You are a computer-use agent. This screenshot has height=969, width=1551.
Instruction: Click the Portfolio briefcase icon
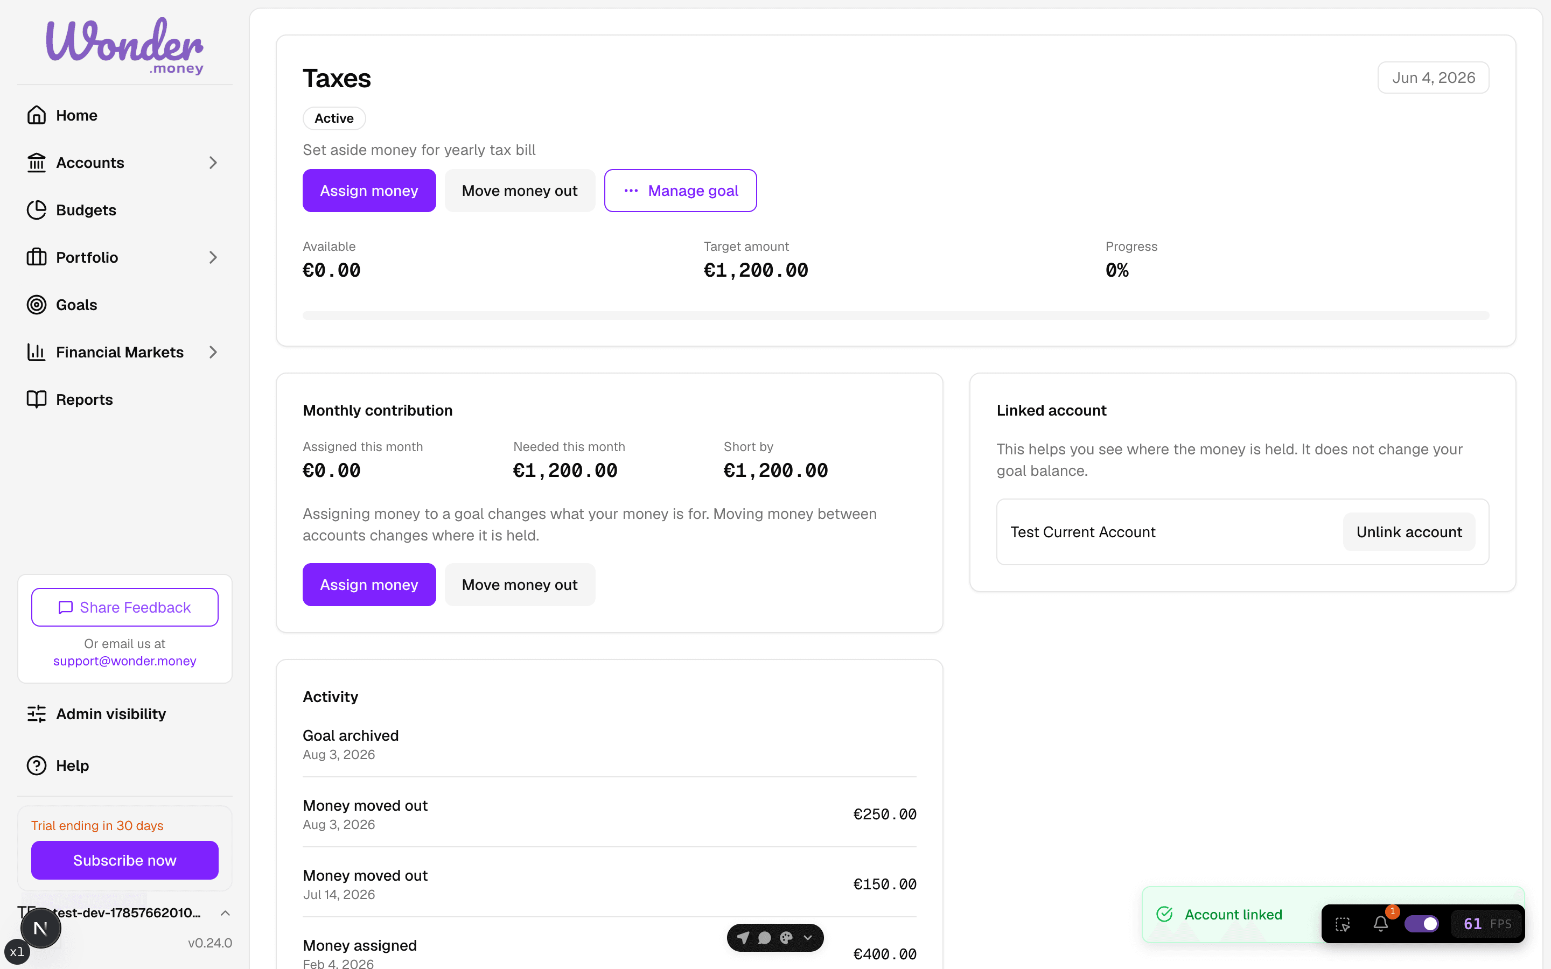pyautogui.click(x=37, y=258)
